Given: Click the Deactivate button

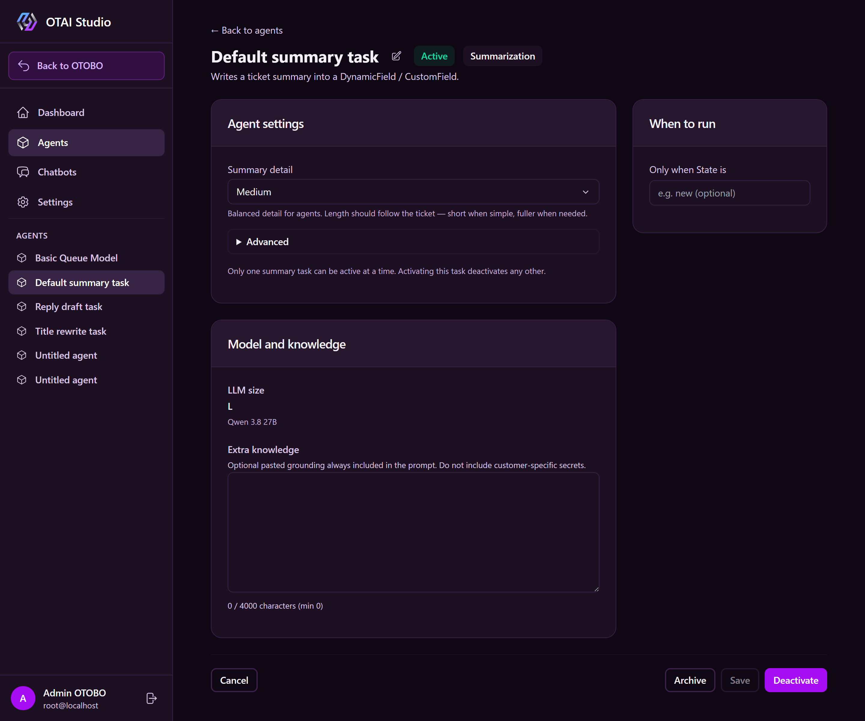Looking at the screenshot, I should pos(796,680).
